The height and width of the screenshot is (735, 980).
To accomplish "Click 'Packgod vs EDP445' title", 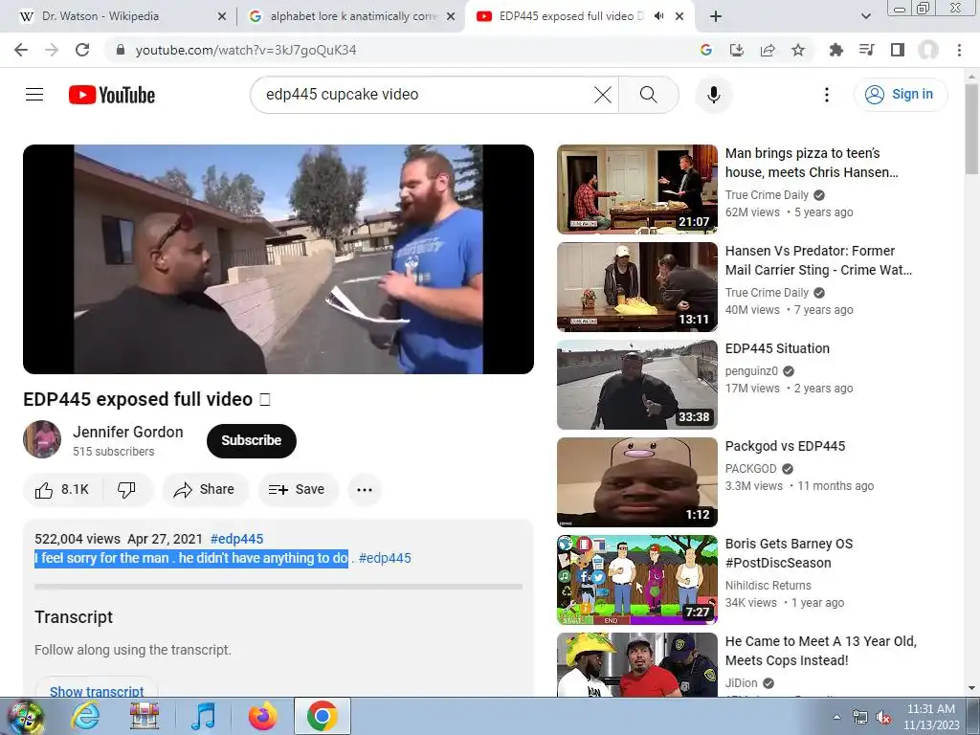I will pos(785,446).
